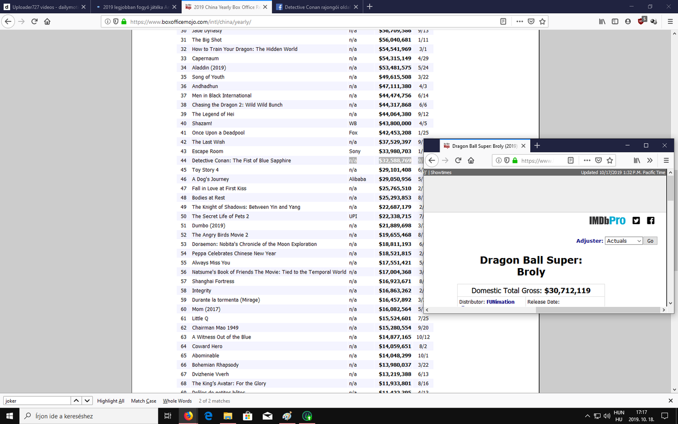Click Adjuster label link
This screenshot has width=678, height=424.
click(x=590, y=241)
